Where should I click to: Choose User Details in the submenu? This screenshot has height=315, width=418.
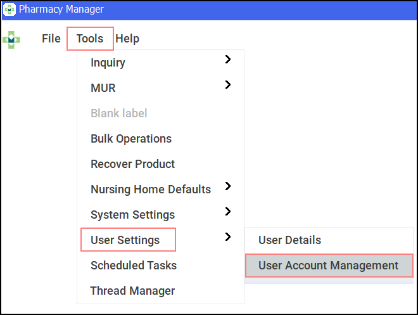pyautogui.click(x=289, y=240)
